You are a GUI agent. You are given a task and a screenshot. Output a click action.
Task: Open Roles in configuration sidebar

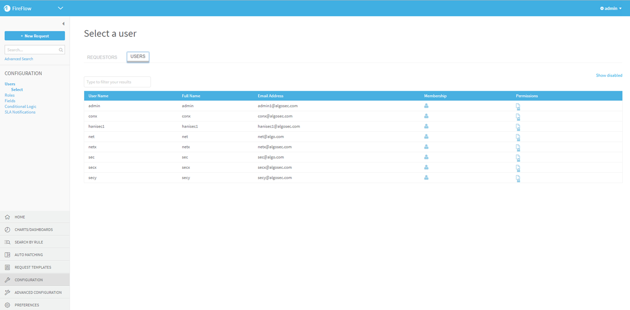click(x=10, y=95)
